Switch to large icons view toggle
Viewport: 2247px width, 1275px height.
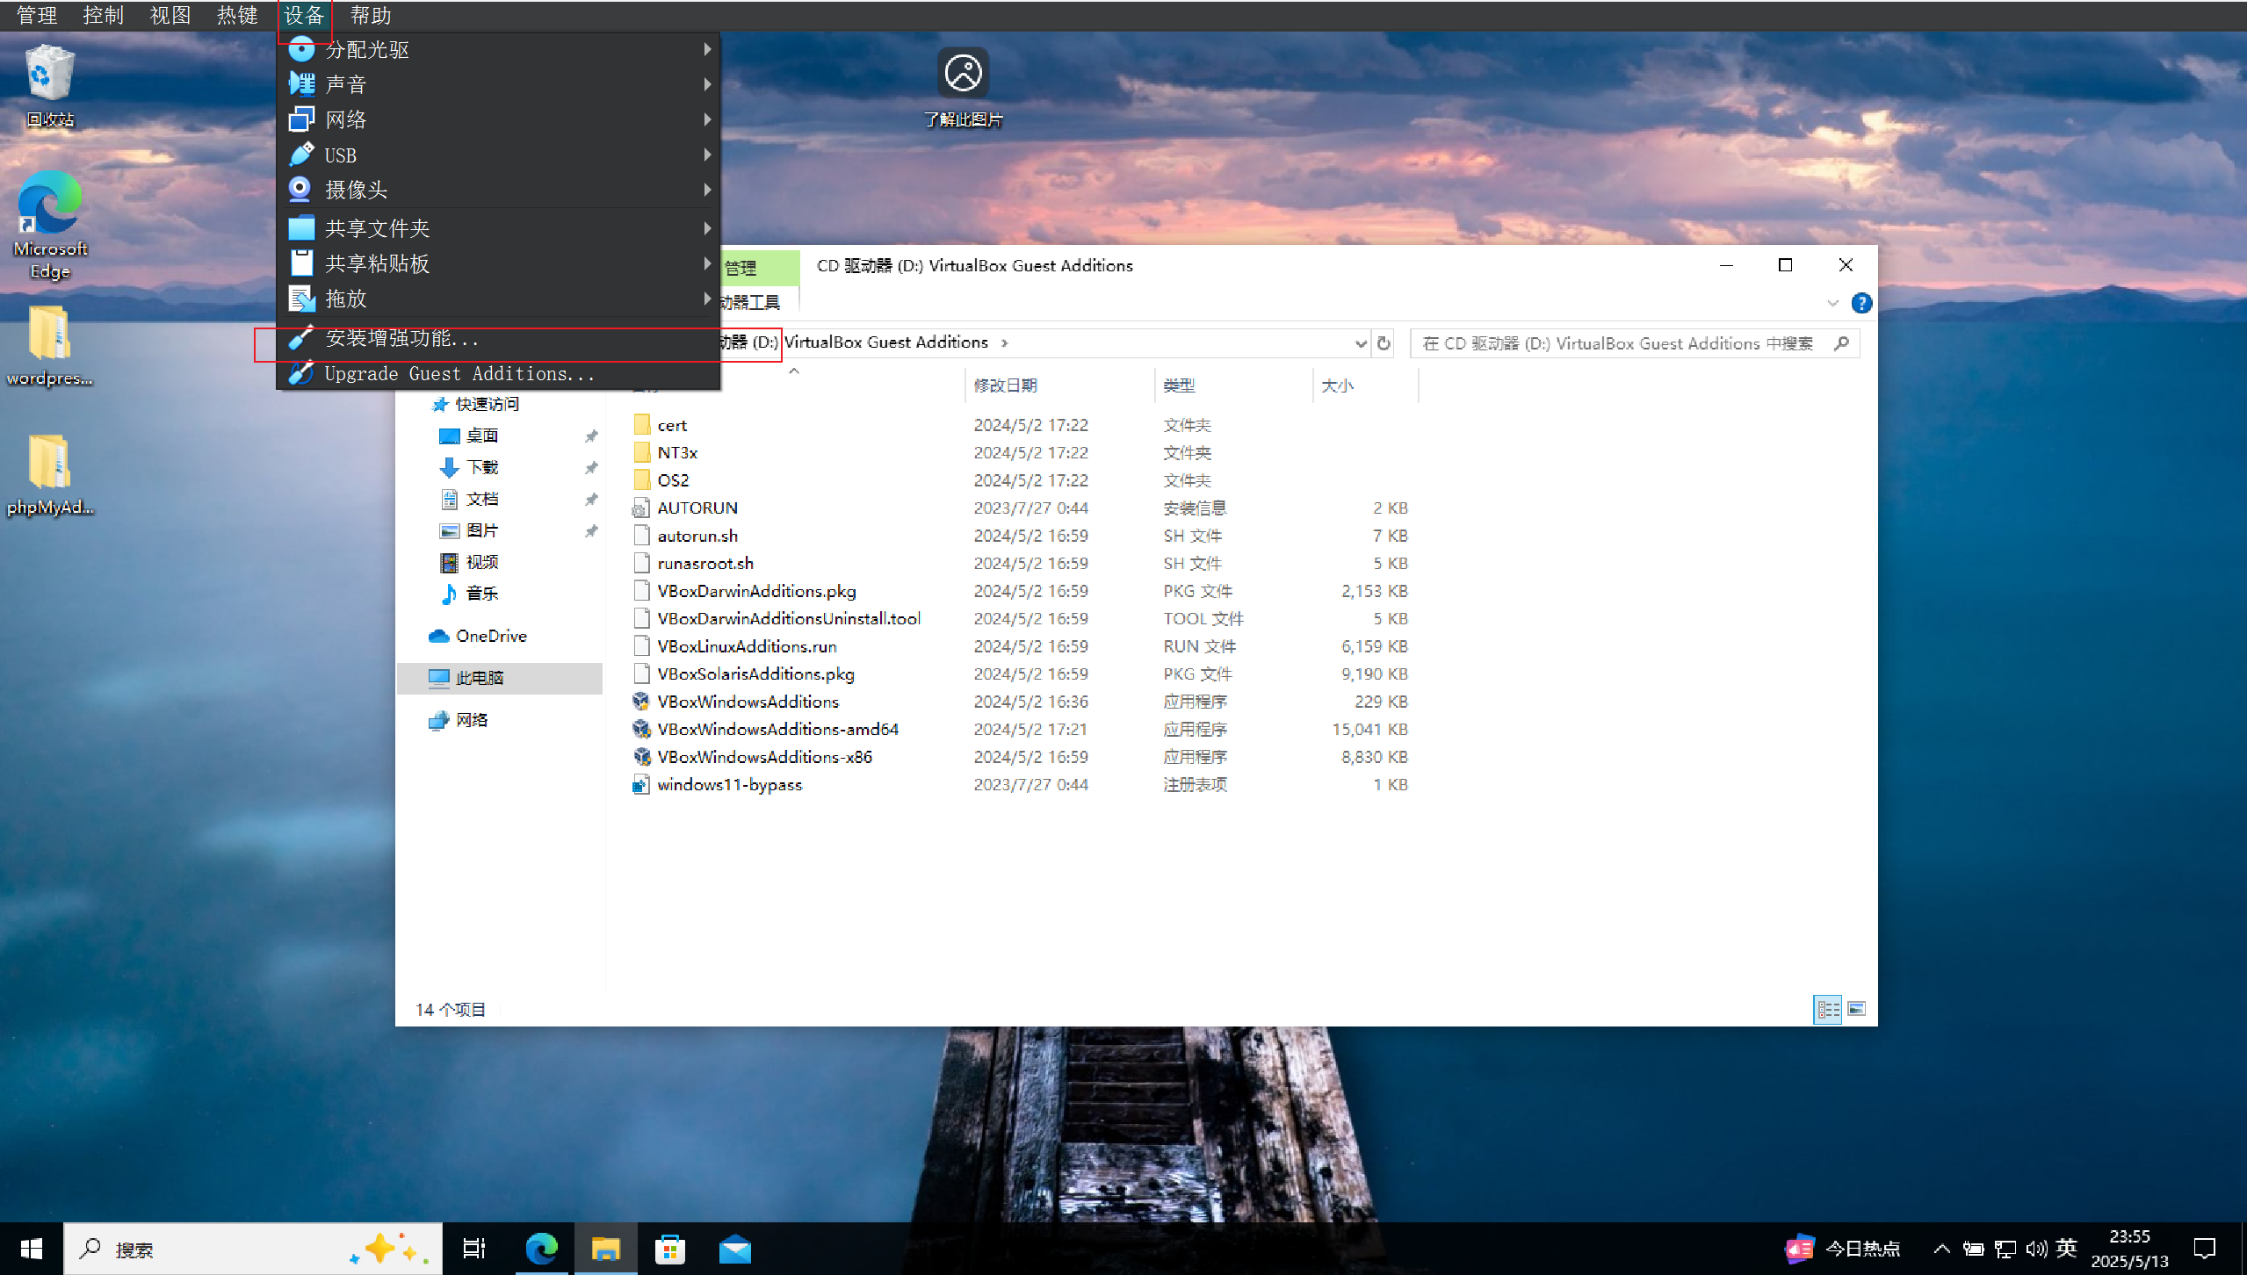coord(1856,1009)
